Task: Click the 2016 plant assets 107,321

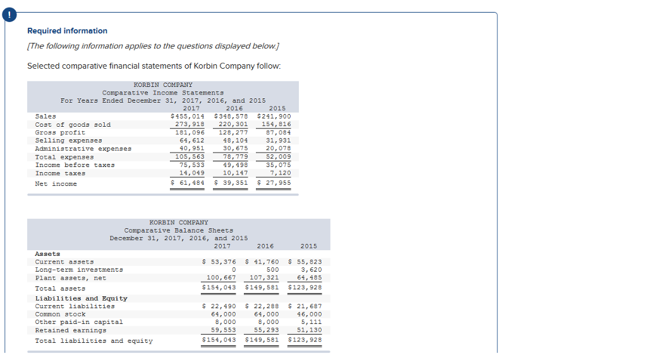Action: [x=264, y=278]
